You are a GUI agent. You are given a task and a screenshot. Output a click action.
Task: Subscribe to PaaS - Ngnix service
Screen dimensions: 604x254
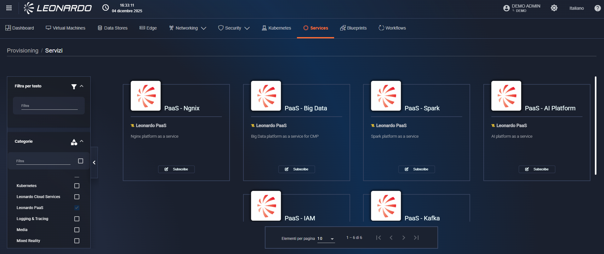coord(176,169)
